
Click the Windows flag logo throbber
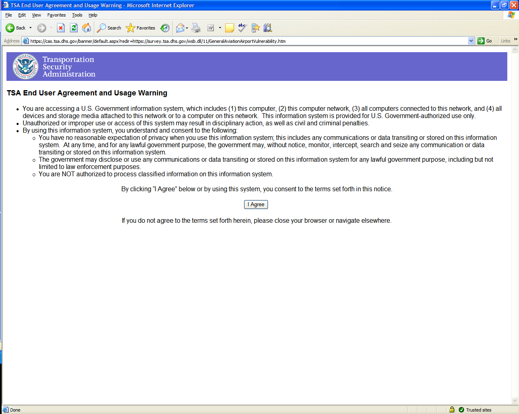[x=511, y=15]
